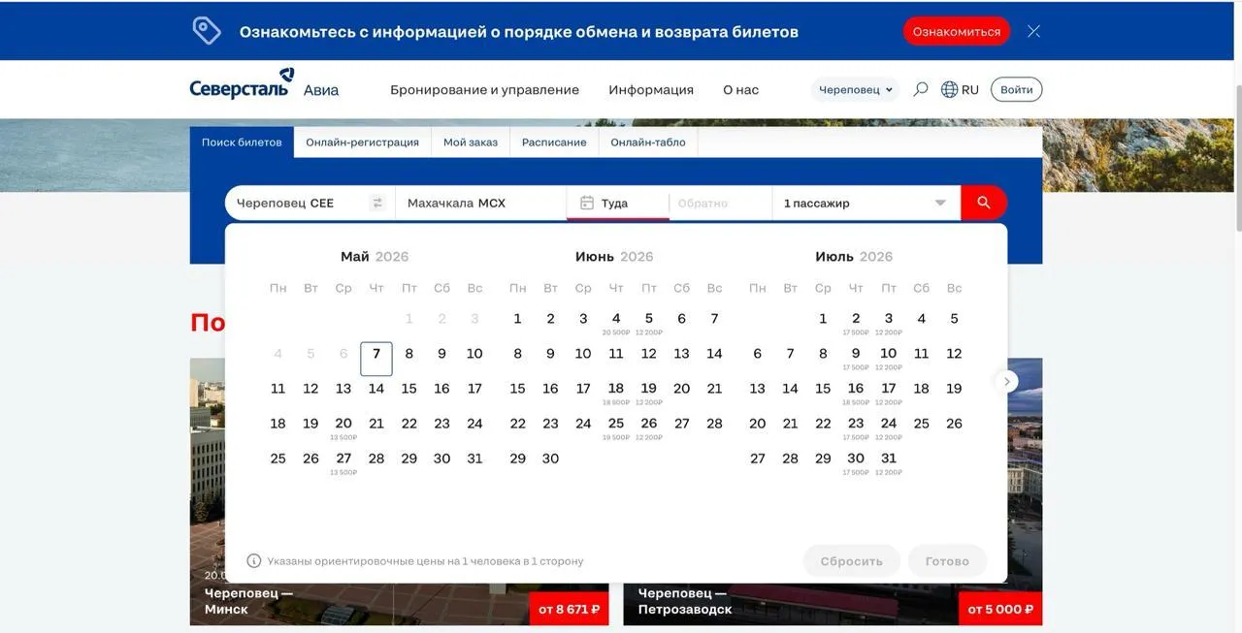
Task: Click the Июль 2026 month heading
Action: pyautogui.click(x=854, y=257)
